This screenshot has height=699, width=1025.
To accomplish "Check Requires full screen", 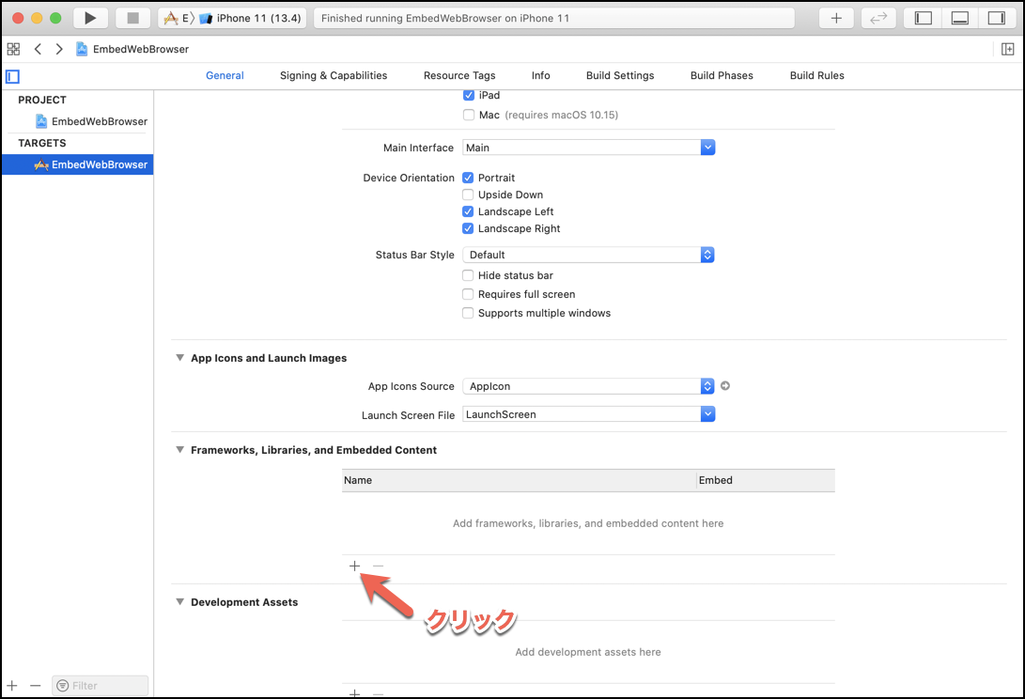I will click(x=468, y=294).
